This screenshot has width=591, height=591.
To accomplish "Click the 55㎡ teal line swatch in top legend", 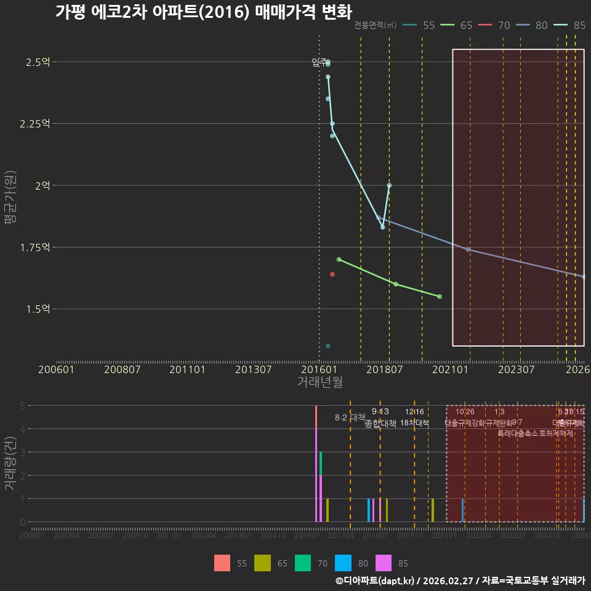I will coord(410,25).
